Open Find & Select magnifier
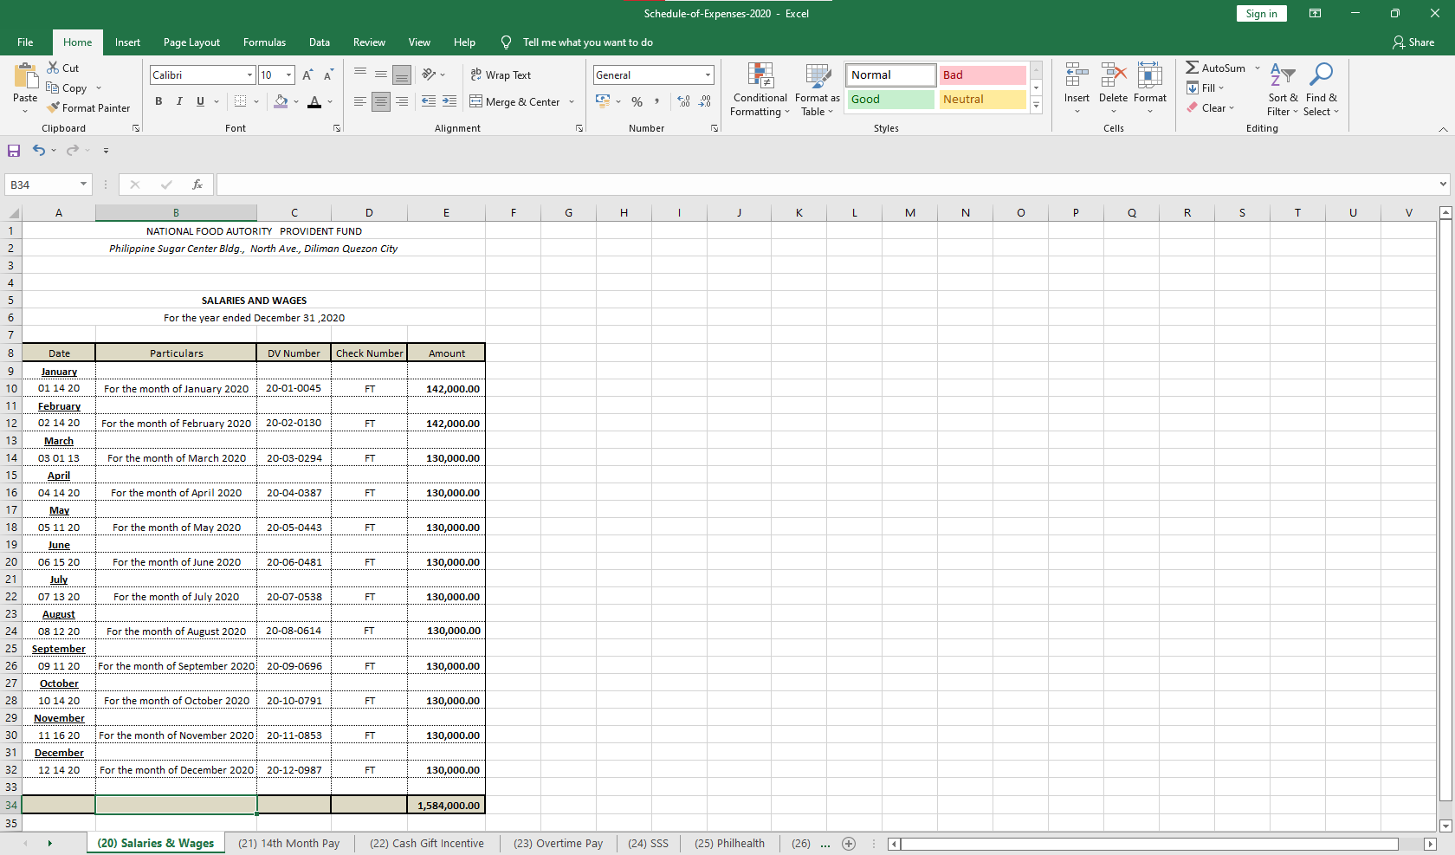Image resolution: width=1455 pixels, height=855 pixels. pyautogui.click(x=1321, y=90)
